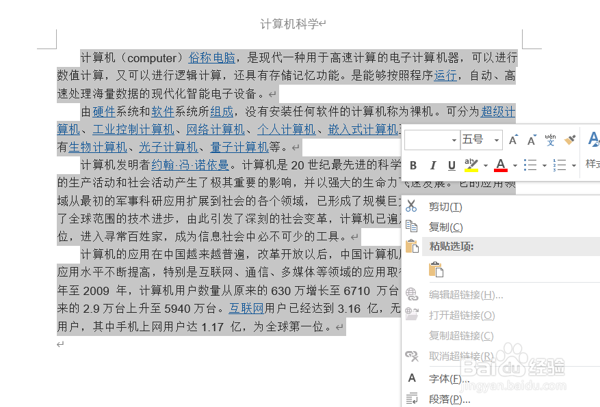Click the header text 计算机科学

[289, 24]
